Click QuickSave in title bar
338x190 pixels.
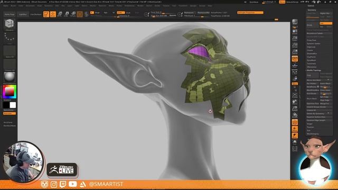pyautogui.click(x=253, y=2)
